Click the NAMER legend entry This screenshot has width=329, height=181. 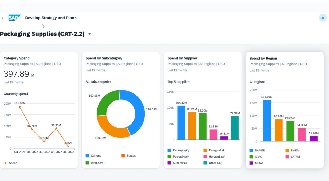pos(257,150)
